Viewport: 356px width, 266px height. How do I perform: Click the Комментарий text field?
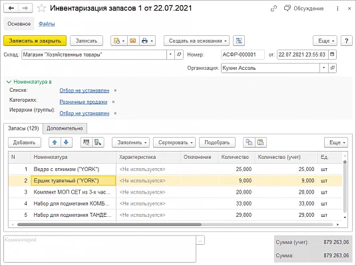point(100,249)
